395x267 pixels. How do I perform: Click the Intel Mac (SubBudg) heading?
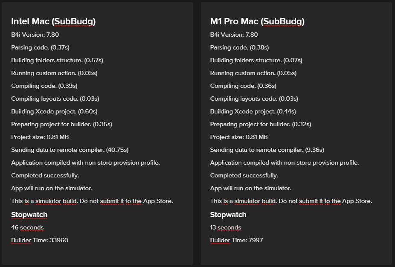tap(53, 21)
